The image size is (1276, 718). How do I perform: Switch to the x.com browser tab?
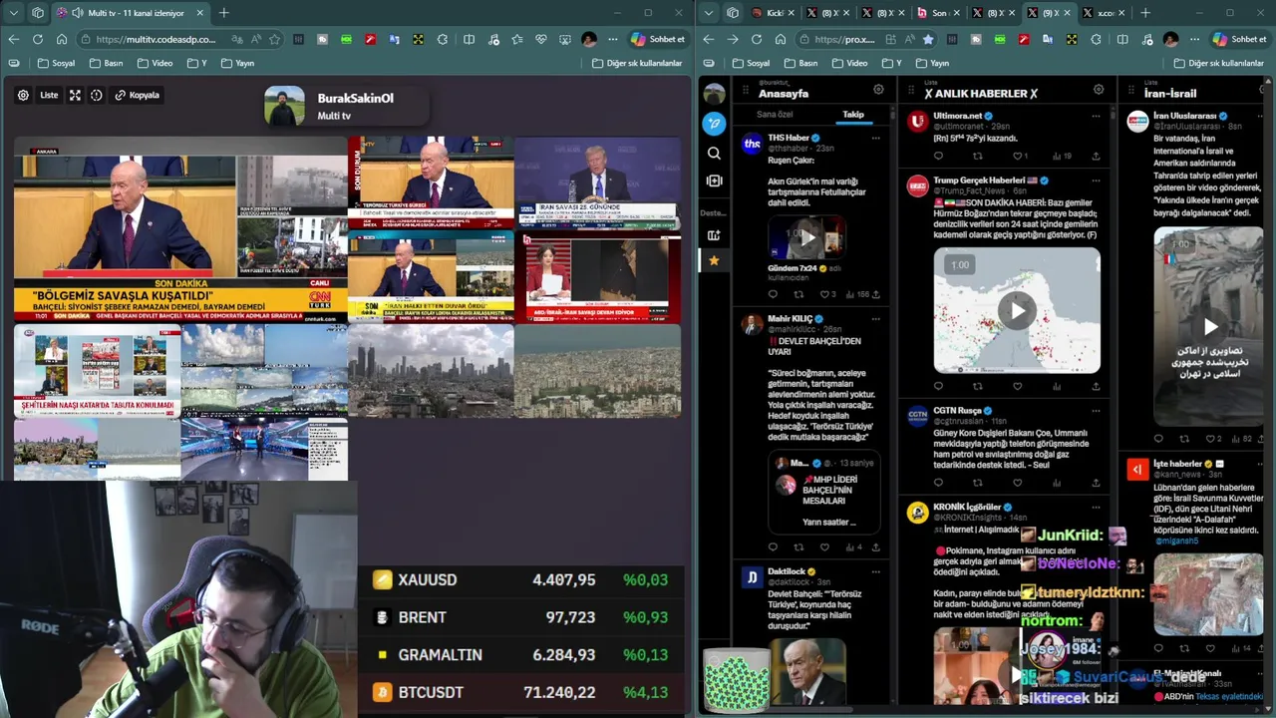pos(1104,13)
